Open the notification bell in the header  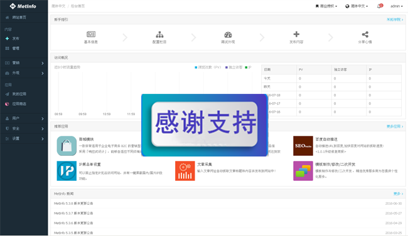(380, 6)
